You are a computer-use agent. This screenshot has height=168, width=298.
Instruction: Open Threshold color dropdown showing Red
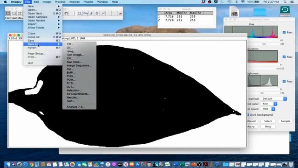pyautogui.click(x=269, y=104)
